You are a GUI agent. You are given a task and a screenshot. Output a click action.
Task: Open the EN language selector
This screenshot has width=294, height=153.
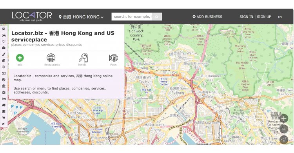coord(280,17)
